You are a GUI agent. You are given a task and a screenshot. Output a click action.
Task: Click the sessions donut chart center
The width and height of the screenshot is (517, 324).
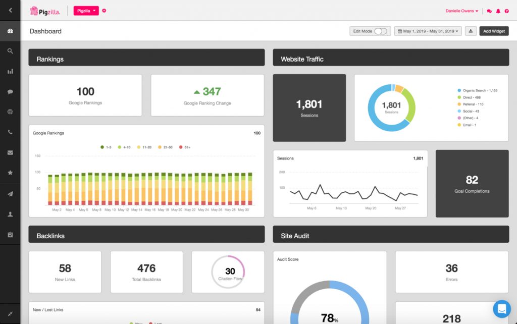click(x=391, y=107)
